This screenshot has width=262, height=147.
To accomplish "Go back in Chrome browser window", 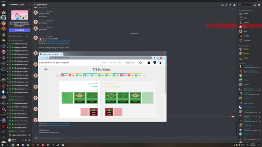I will (40, 58).
